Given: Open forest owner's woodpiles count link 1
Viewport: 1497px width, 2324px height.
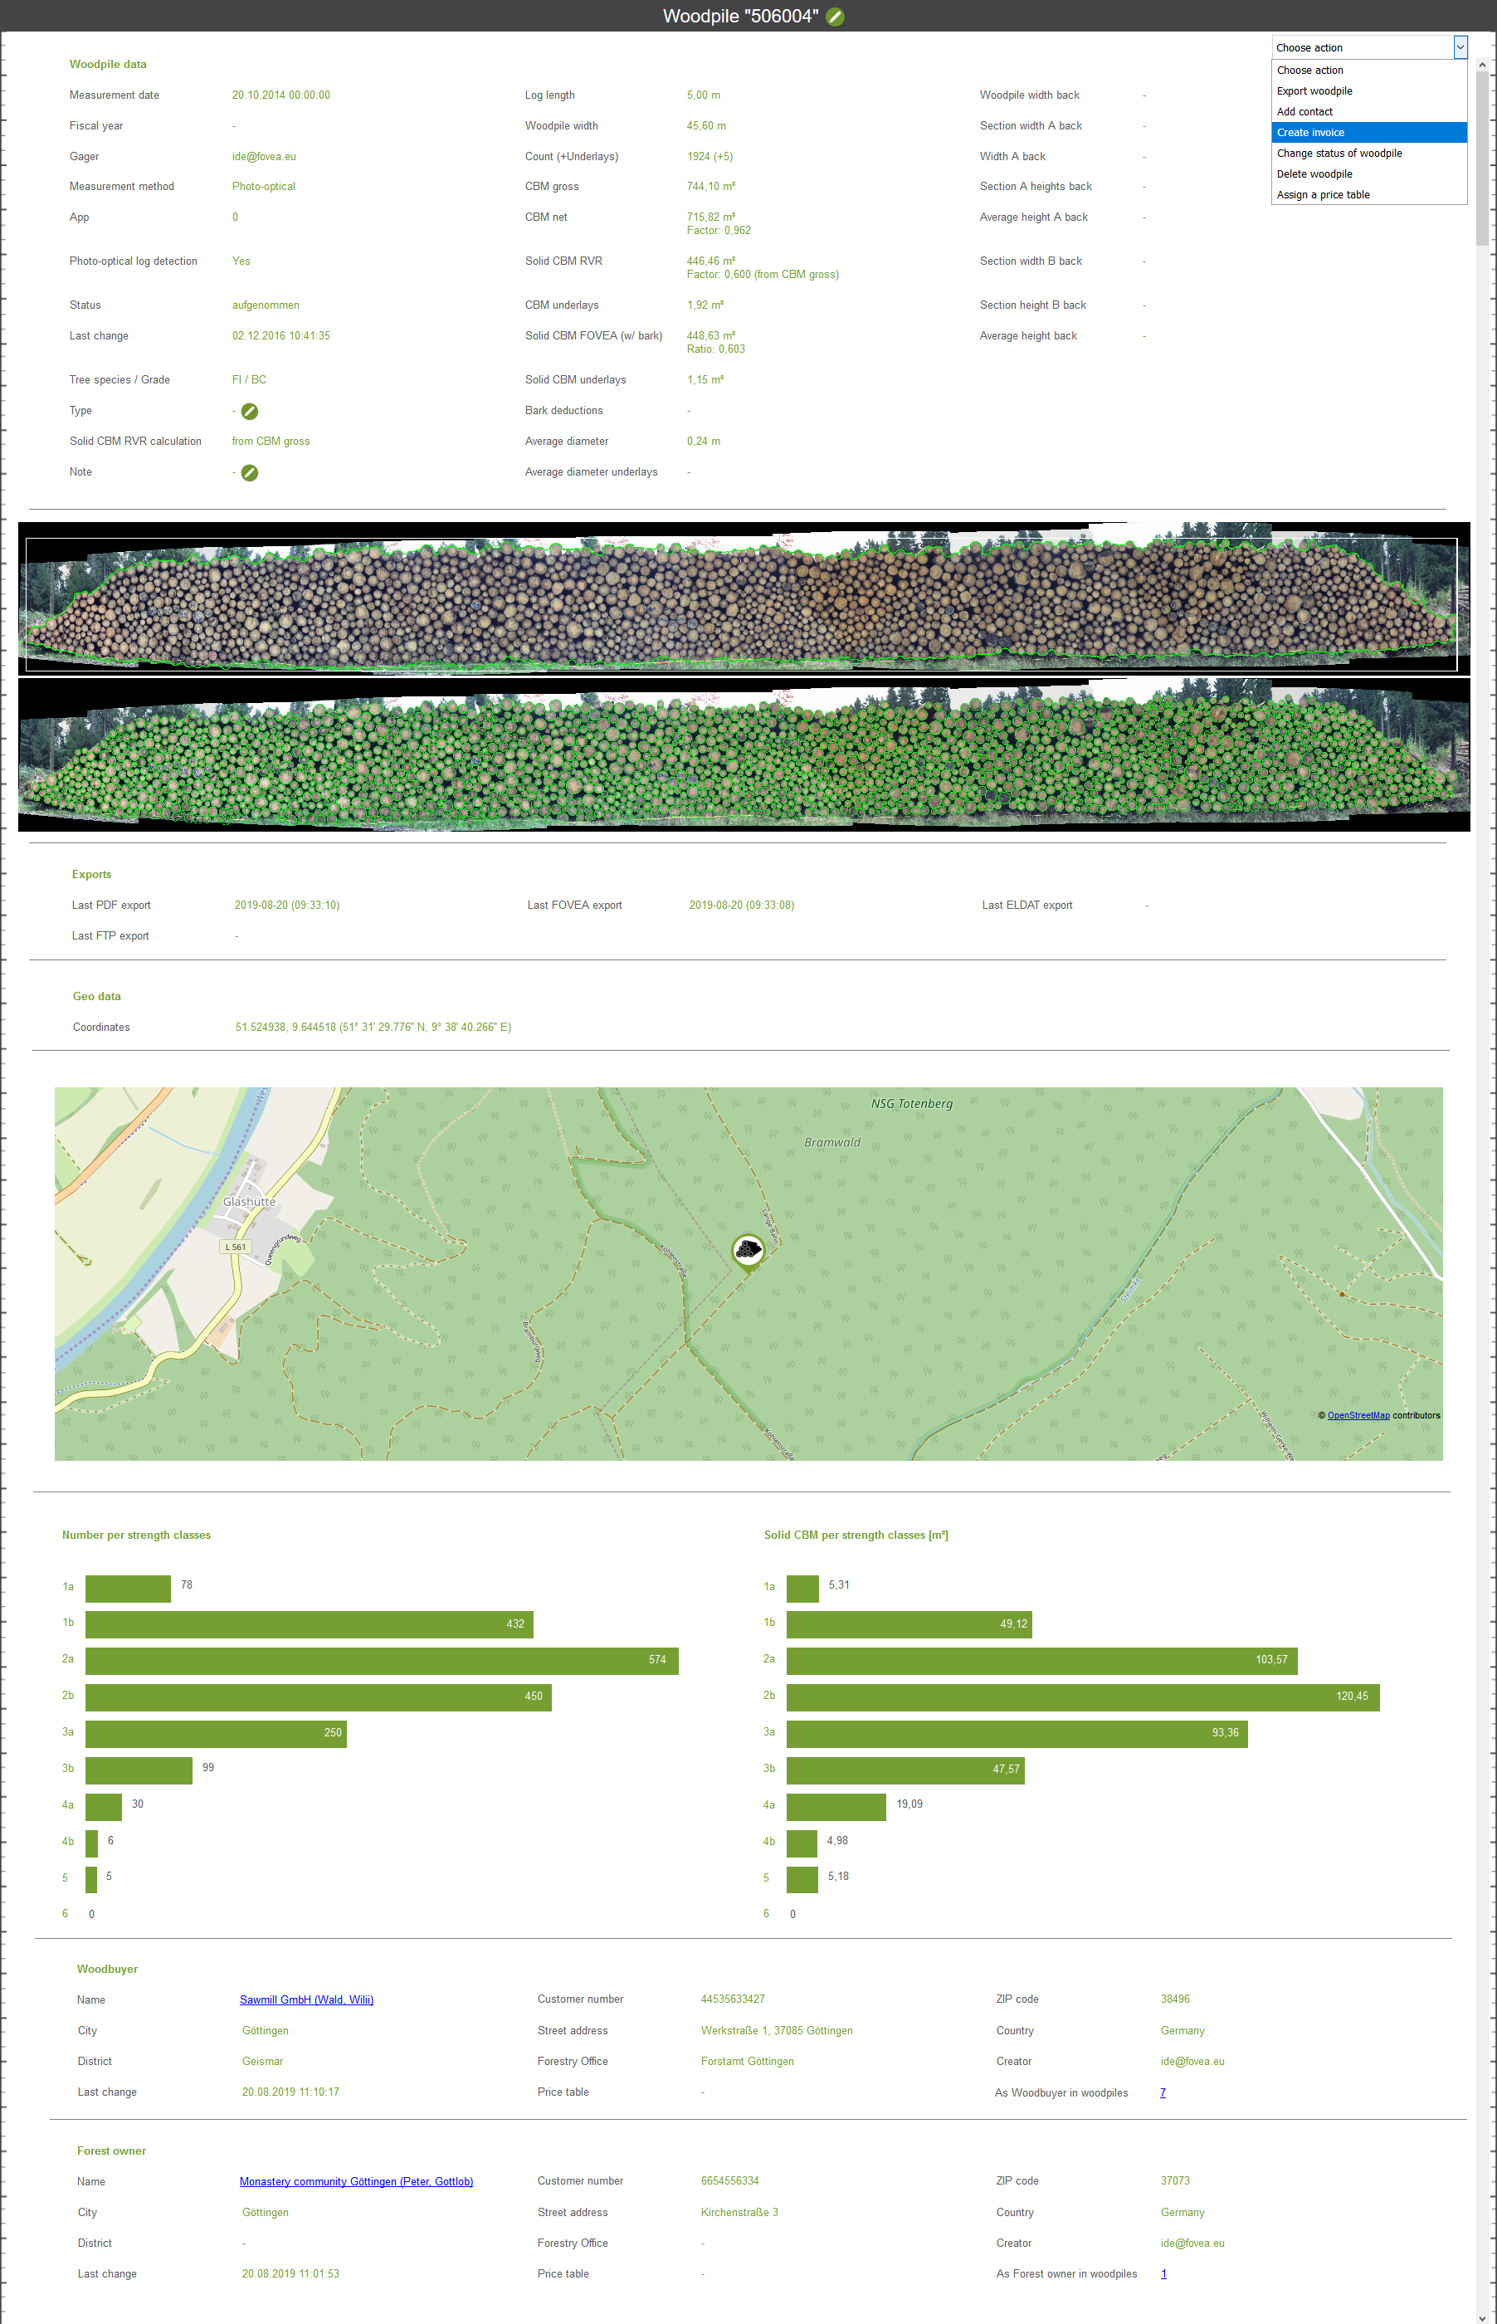Looking at the screenshot, I should coord(1163,2273).
